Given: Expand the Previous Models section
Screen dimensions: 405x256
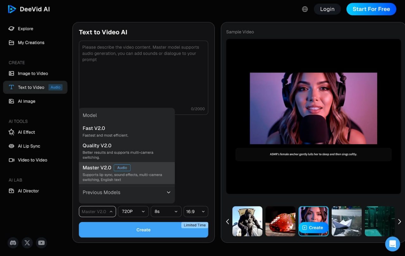Looking at the screenshot, I should [127, 192].
